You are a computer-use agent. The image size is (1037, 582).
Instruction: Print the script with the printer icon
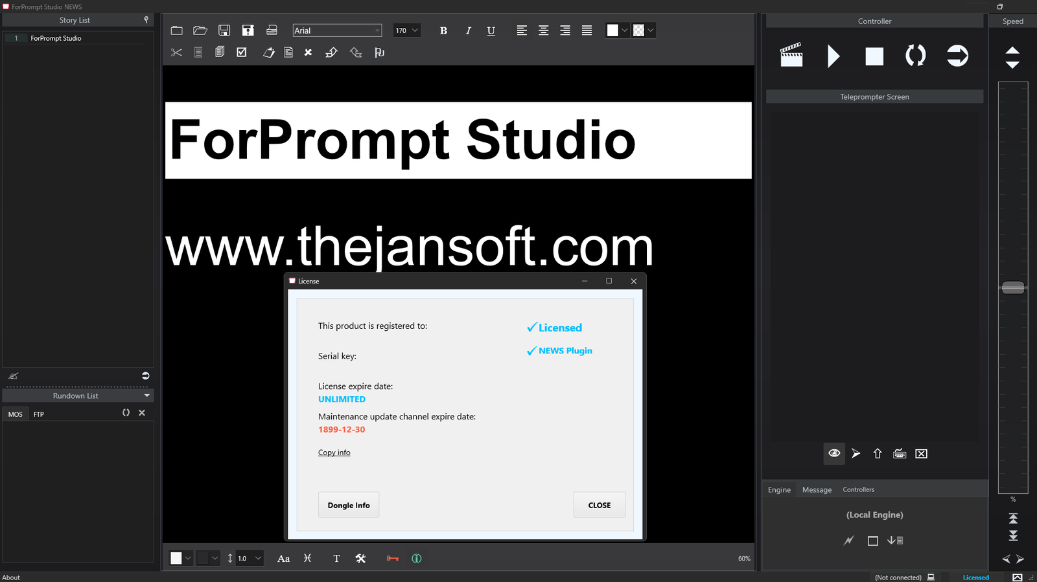click(272, 30)
